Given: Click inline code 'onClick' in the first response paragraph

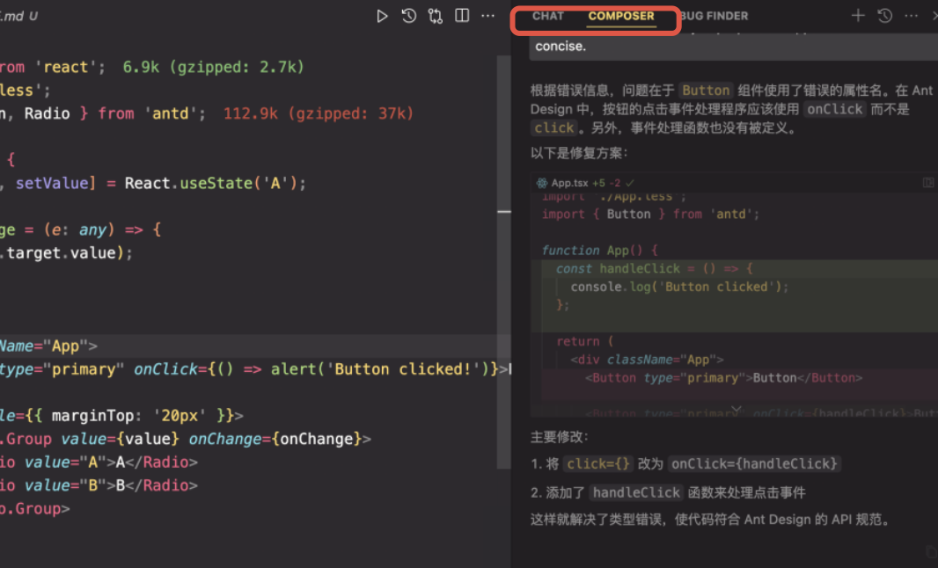Looking at the screenshot, I should (834, 109).
